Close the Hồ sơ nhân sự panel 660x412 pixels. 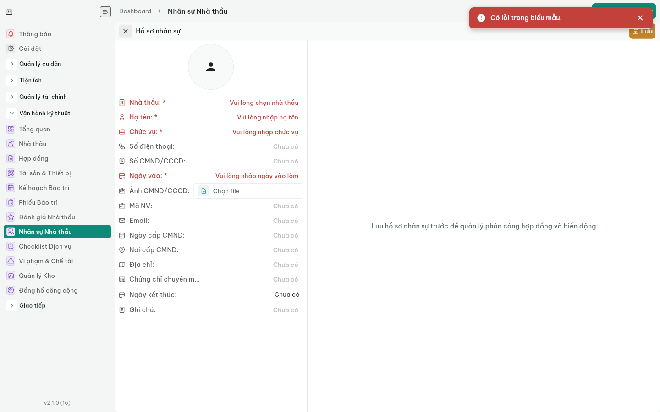tap(126, 31)
